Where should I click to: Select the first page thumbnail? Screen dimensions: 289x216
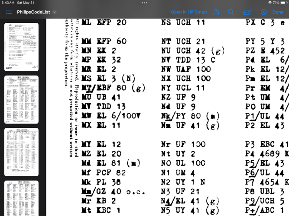(x=21, y=47)
